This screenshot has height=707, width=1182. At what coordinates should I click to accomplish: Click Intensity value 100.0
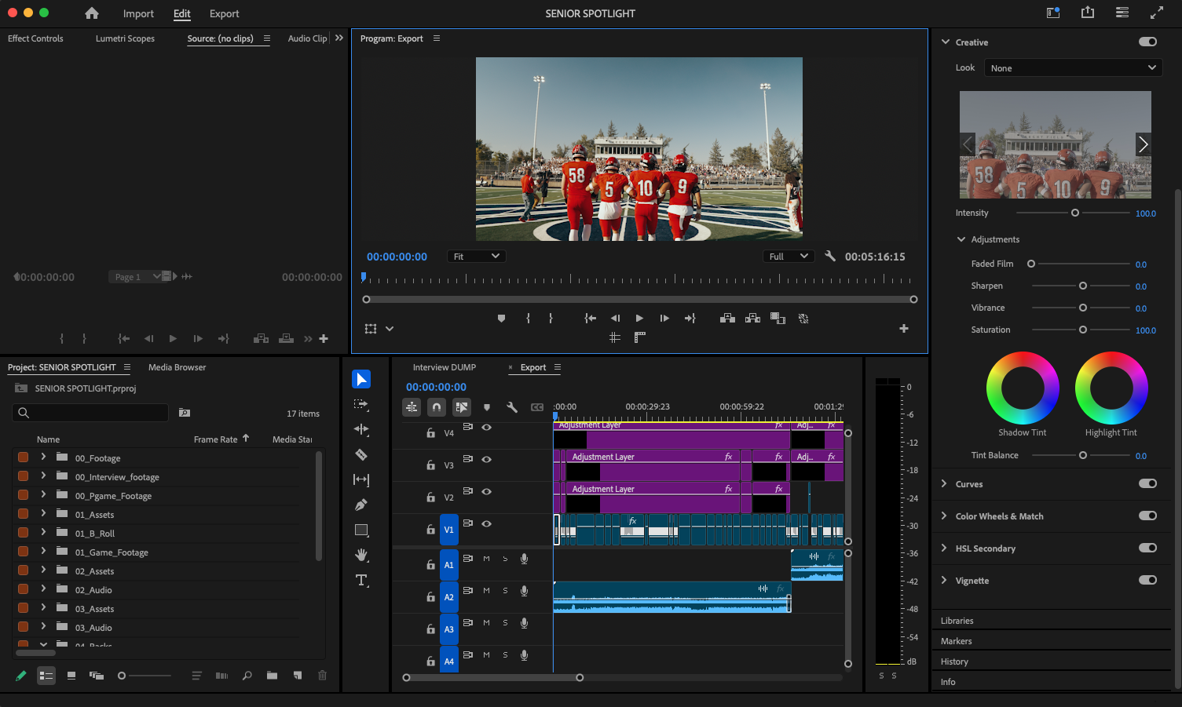click(1145, 213)
